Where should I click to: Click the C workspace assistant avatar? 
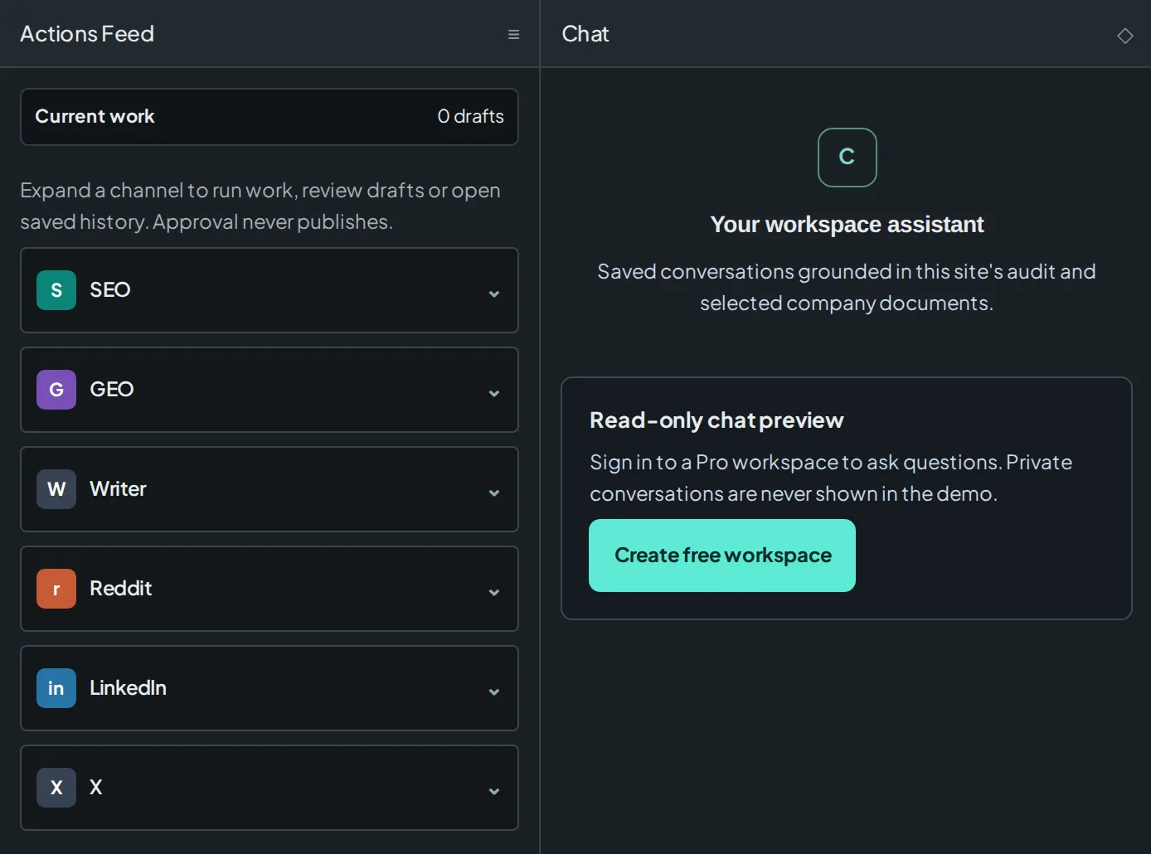[x=847, y=158]
